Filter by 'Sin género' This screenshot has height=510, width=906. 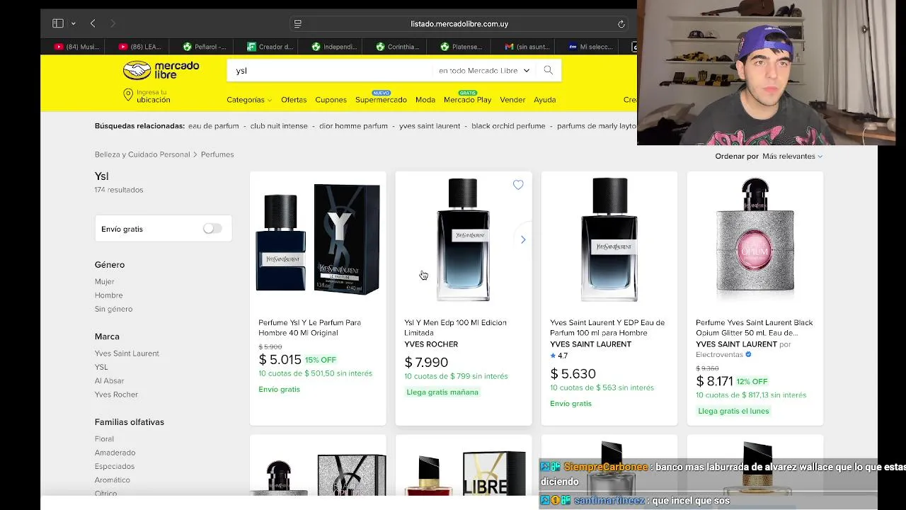point(113,309)
